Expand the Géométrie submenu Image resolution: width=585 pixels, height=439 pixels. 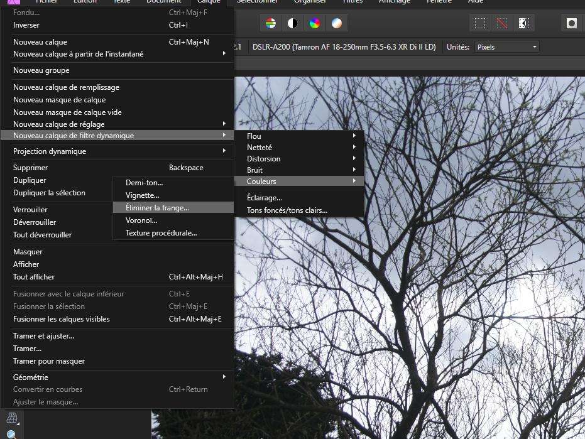[118, 377]
